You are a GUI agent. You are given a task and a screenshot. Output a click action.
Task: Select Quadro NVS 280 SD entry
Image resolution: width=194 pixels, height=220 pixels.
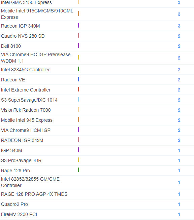tap(23, 36)
